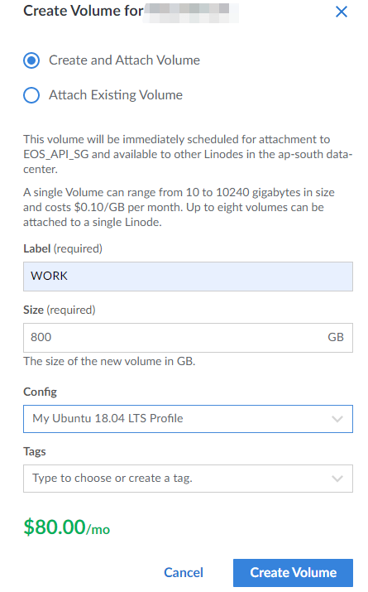Image resolution: width=368 pixels, height=592 pixels.
Task: Close the Create Volume dialog
Action: click(342, 12)
